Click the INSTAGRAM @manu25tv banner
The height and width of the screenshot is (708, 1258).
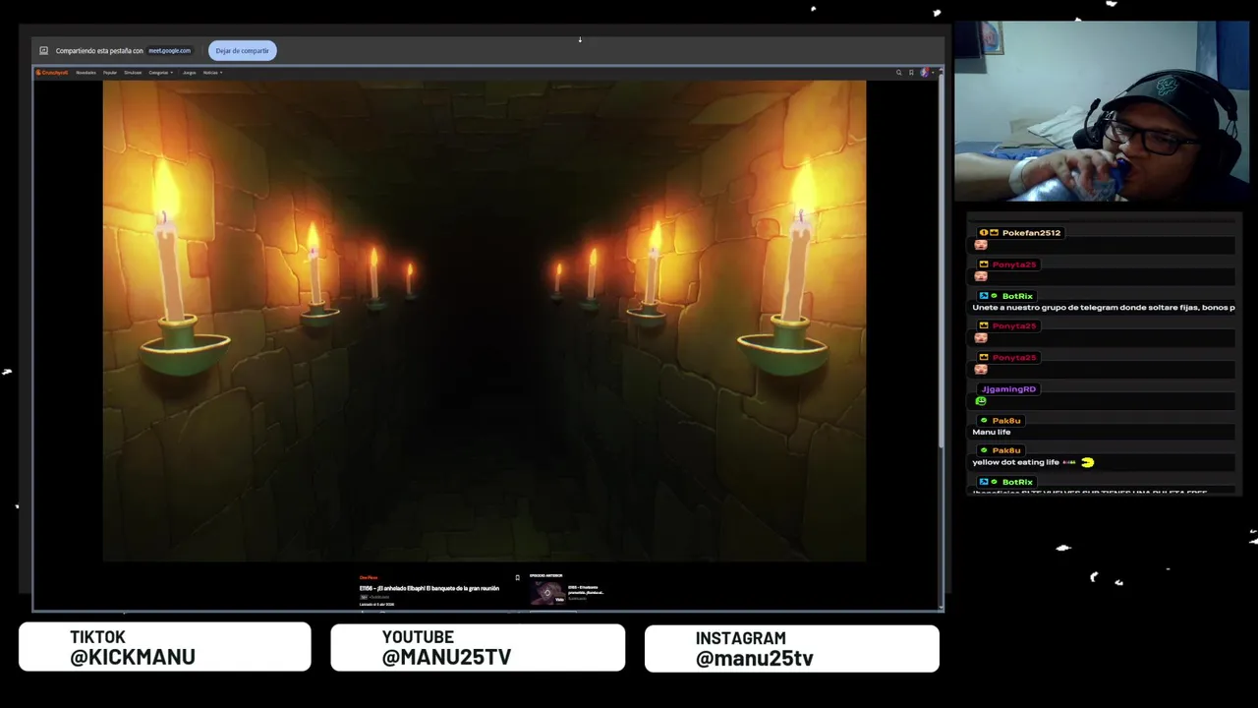[791, 648]
